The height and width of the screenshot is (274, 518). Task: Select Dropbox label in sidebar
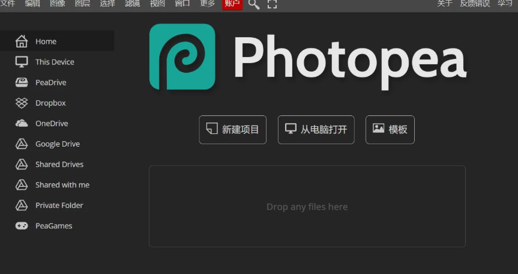pos(50,103)
